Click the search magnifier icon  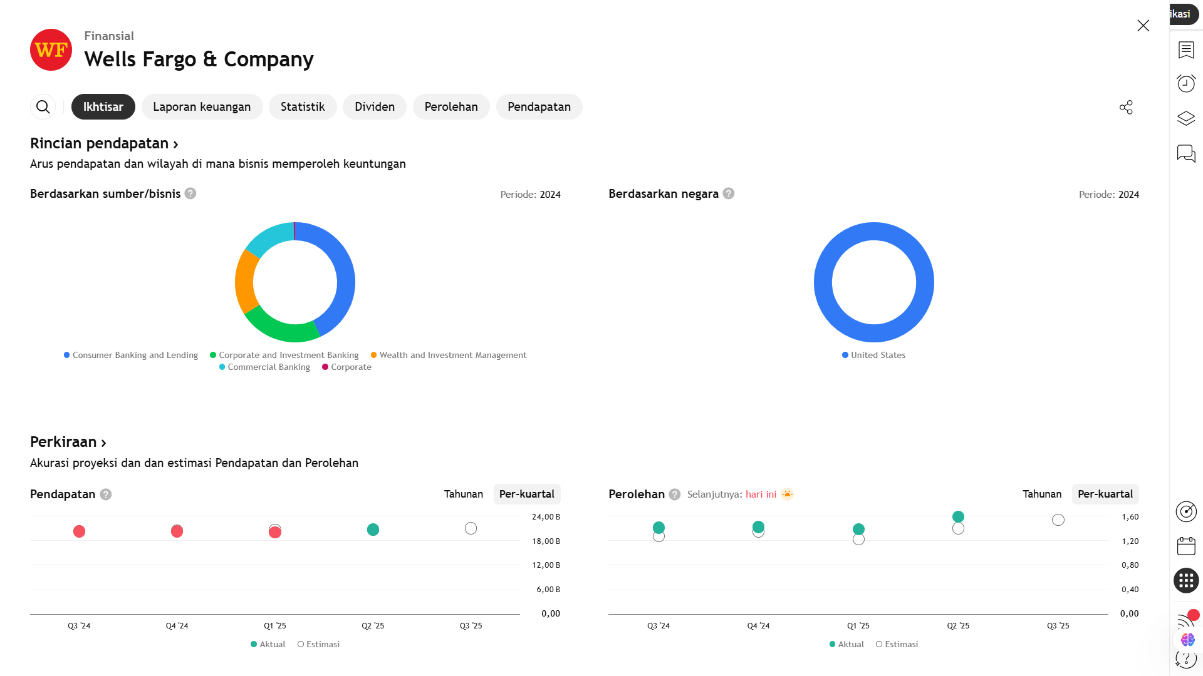[43, 107]
